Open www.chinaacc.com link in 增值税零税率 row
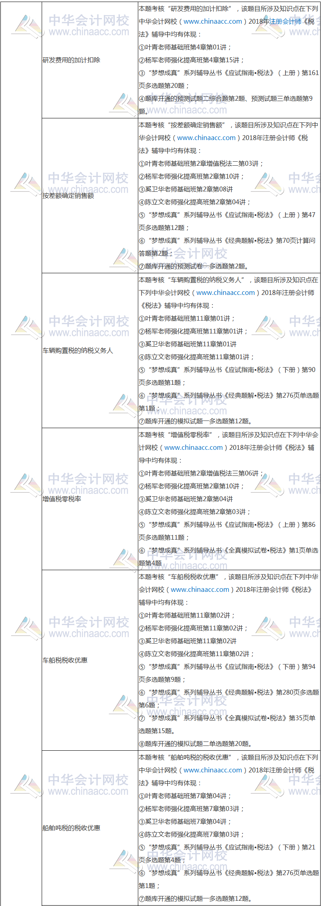This screenshot has width=321, height=906. (194, 447)
